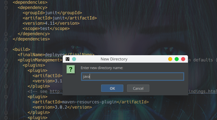Click the maven-resources-plugin artifactId line

91,102
